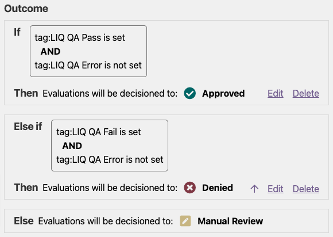
Task: Edit the Denied outcome rule
Action: click(x=275, y=189)
